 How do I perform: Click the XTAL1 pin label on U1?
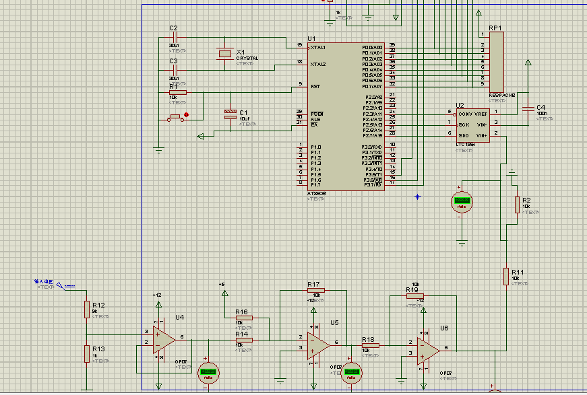318,48
